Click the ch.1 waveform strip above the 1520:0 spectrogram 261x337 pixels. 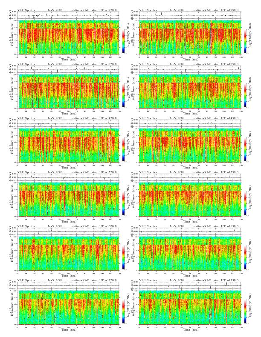[68, 177]
